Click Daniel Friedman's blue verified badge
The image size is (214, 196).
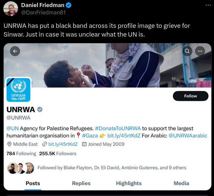(68, 5)
